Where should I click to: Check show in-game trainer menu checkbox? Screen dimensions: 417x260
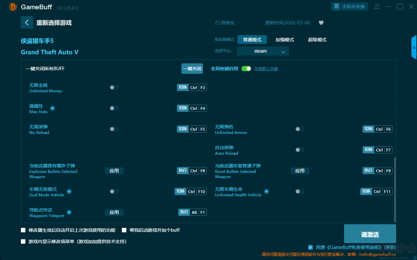tap(23, 241)
